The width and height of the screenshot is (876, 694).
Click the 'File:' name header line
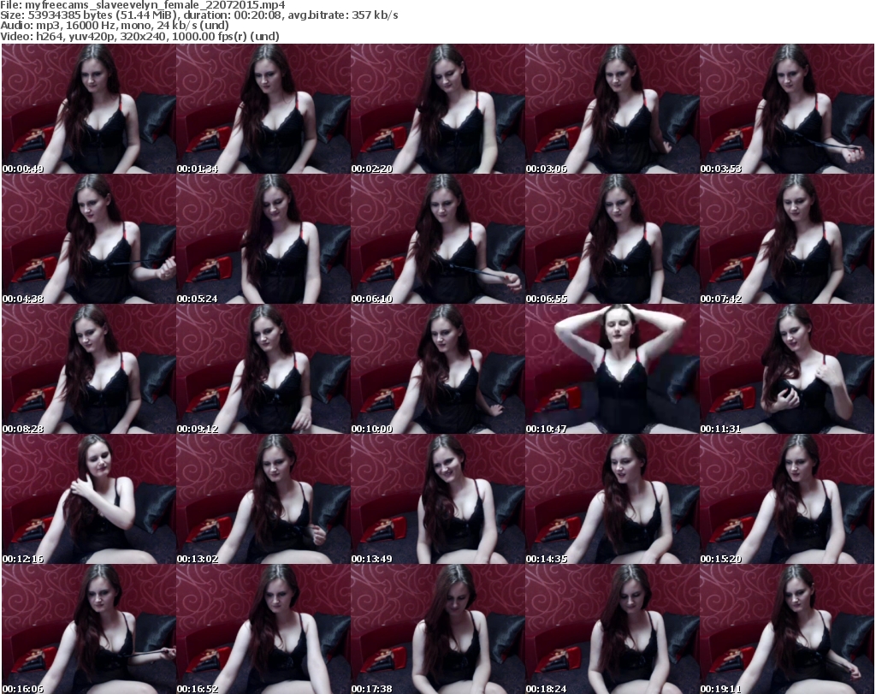tap(143, 5)
